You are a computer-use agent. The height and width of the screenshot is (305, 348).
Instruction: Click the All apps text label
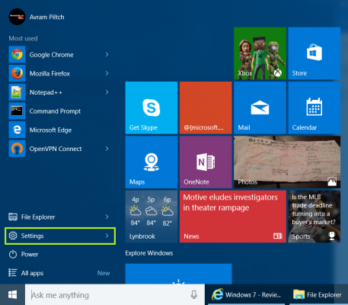(x=32, y=273)
